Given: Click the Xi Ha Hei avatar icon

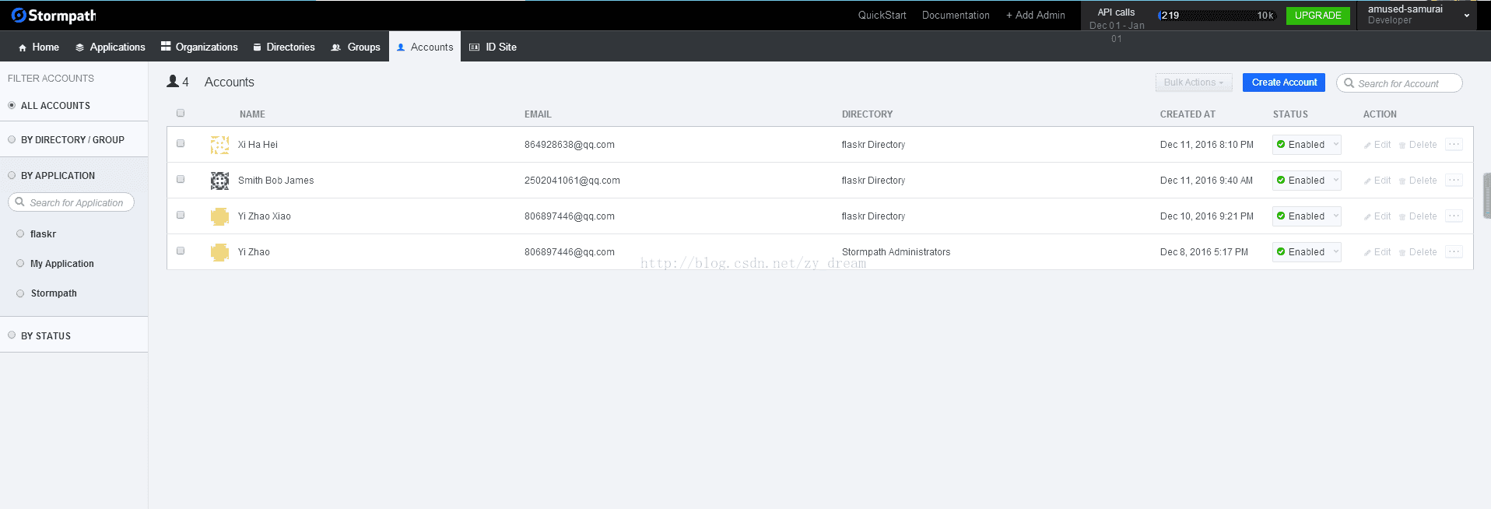Looking at the screenshot, I should coord(220,145).
